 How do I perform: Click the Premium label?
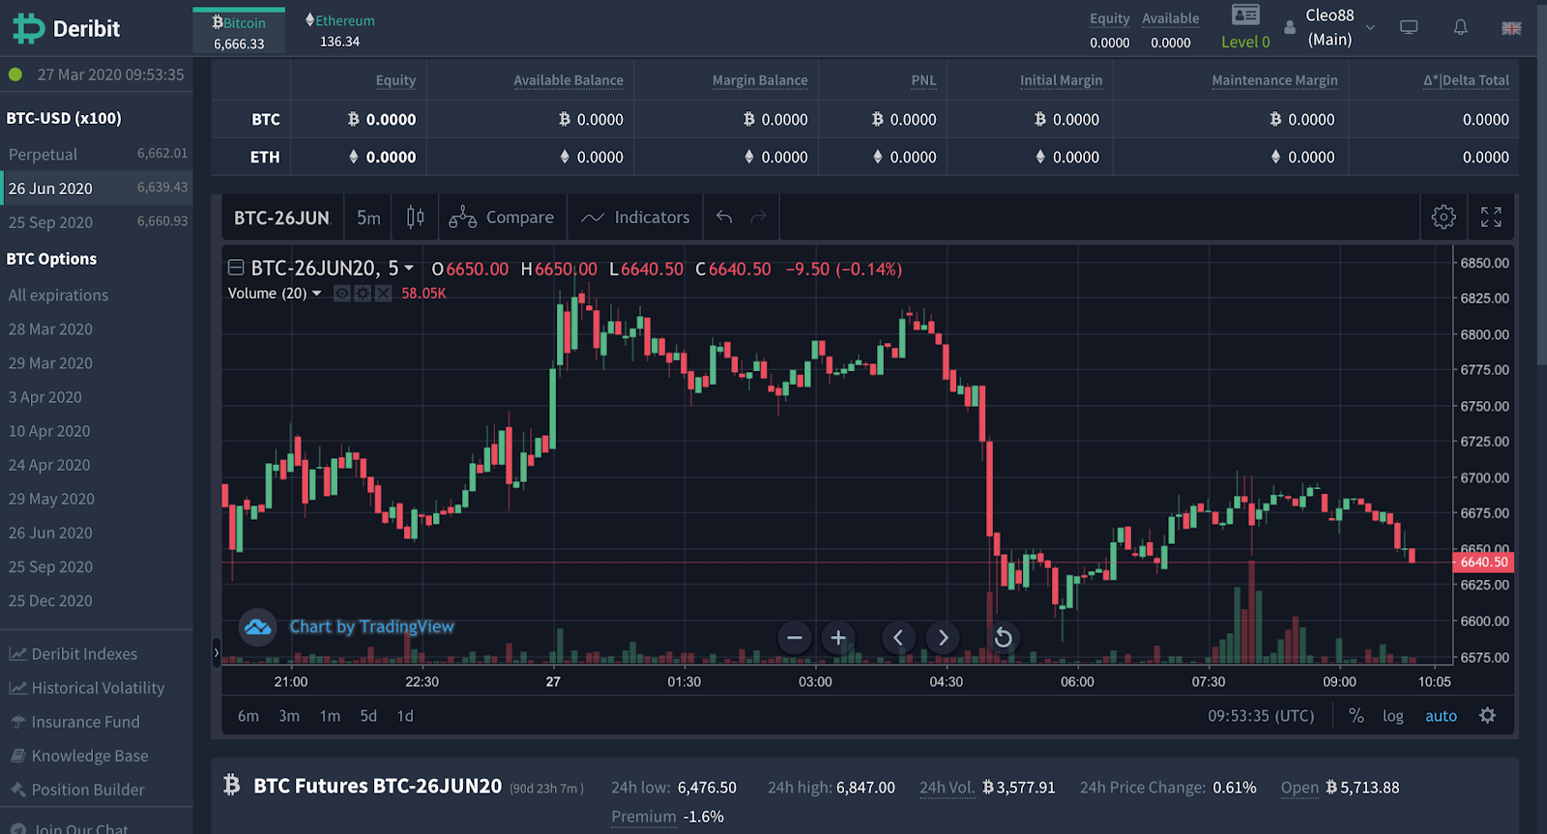pos(644,817)
